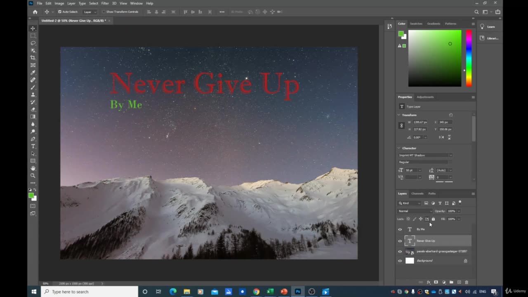Select the Horizontal Type tool
528x297 pixels.
click(x=33, y=146)
